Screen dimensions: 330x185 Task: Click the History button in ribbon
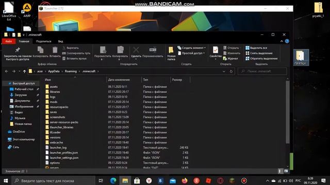point(230,59)
